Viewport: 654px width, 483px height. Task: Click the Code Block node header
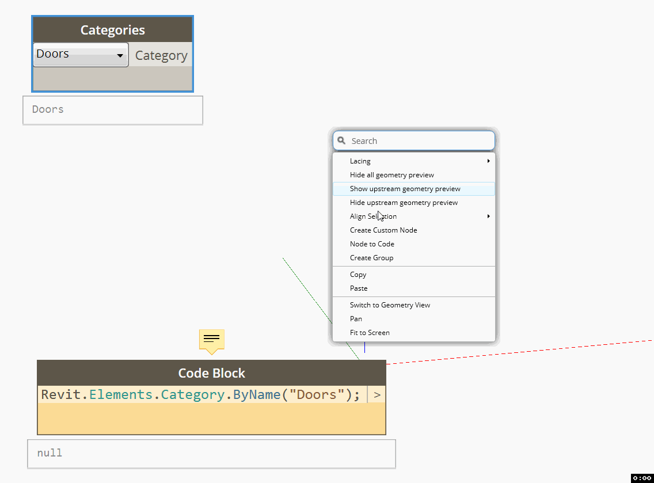[x=211, y=372]
